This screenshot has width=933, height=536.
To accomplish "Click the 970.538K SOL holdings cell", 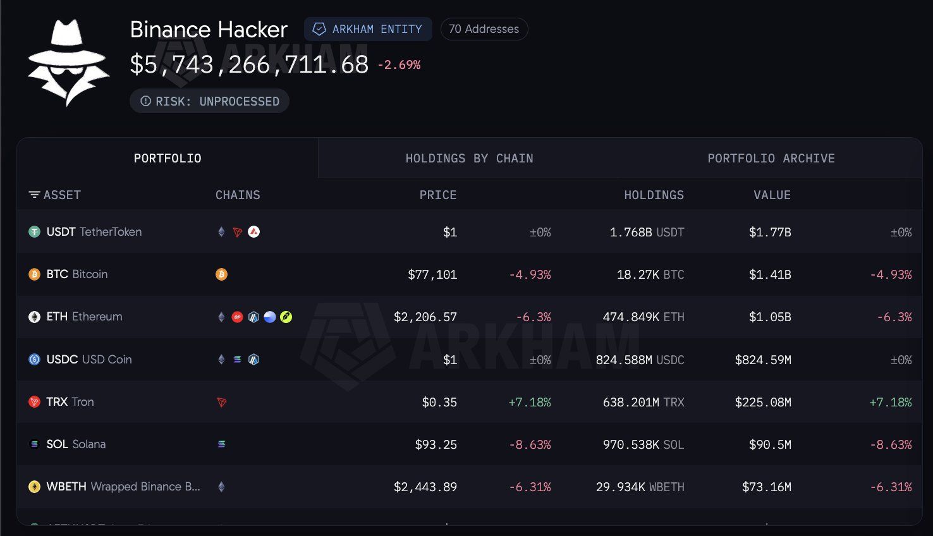I will pyautogui.click(x=643, y=444).
